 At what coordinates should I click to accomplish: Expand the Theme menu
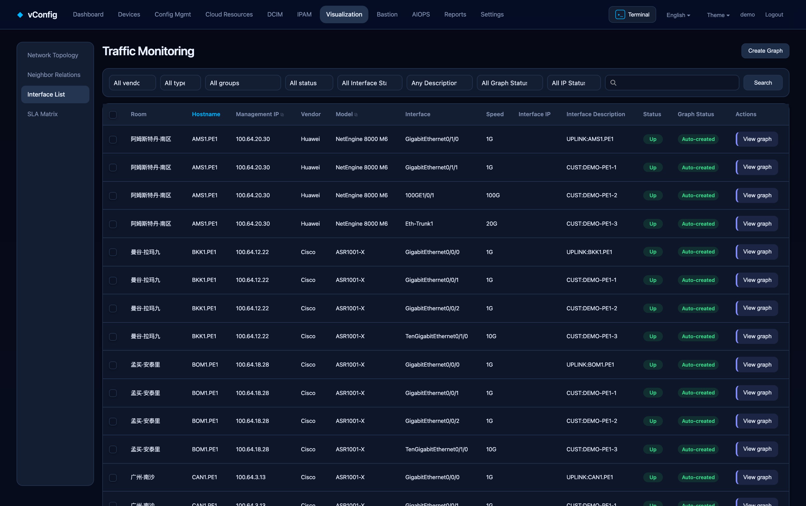(718, 15)
